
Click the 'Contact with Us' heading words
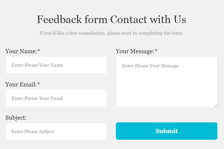click(148, 19)
